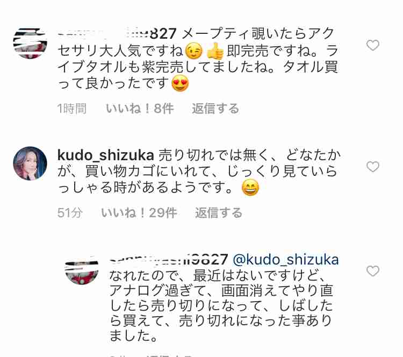
Task: Tap the heart on kudo_shizuka's comment
Action: tap(373, 167)
